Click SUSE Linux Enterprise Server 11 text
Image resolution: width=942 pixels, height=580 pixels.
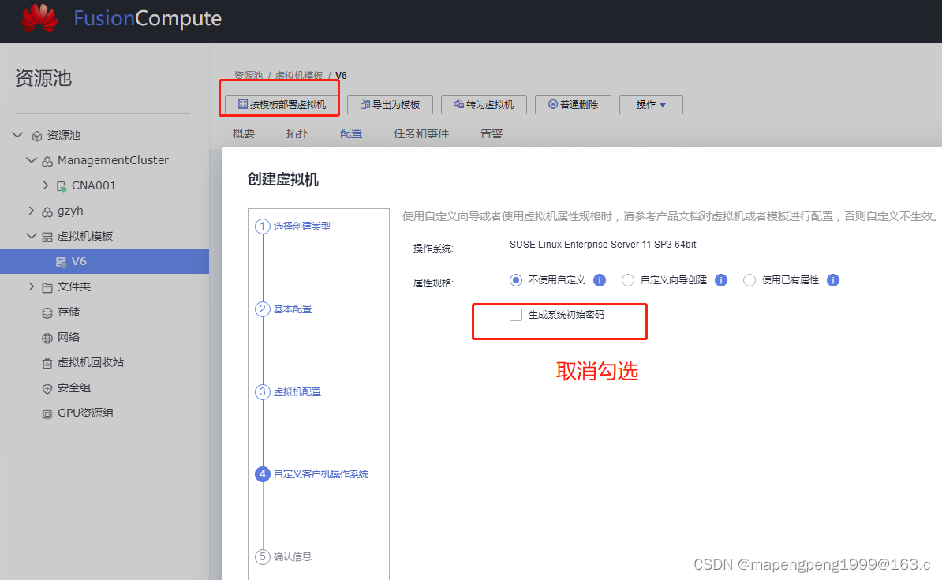pyautogui.click(x=603, y=245)
